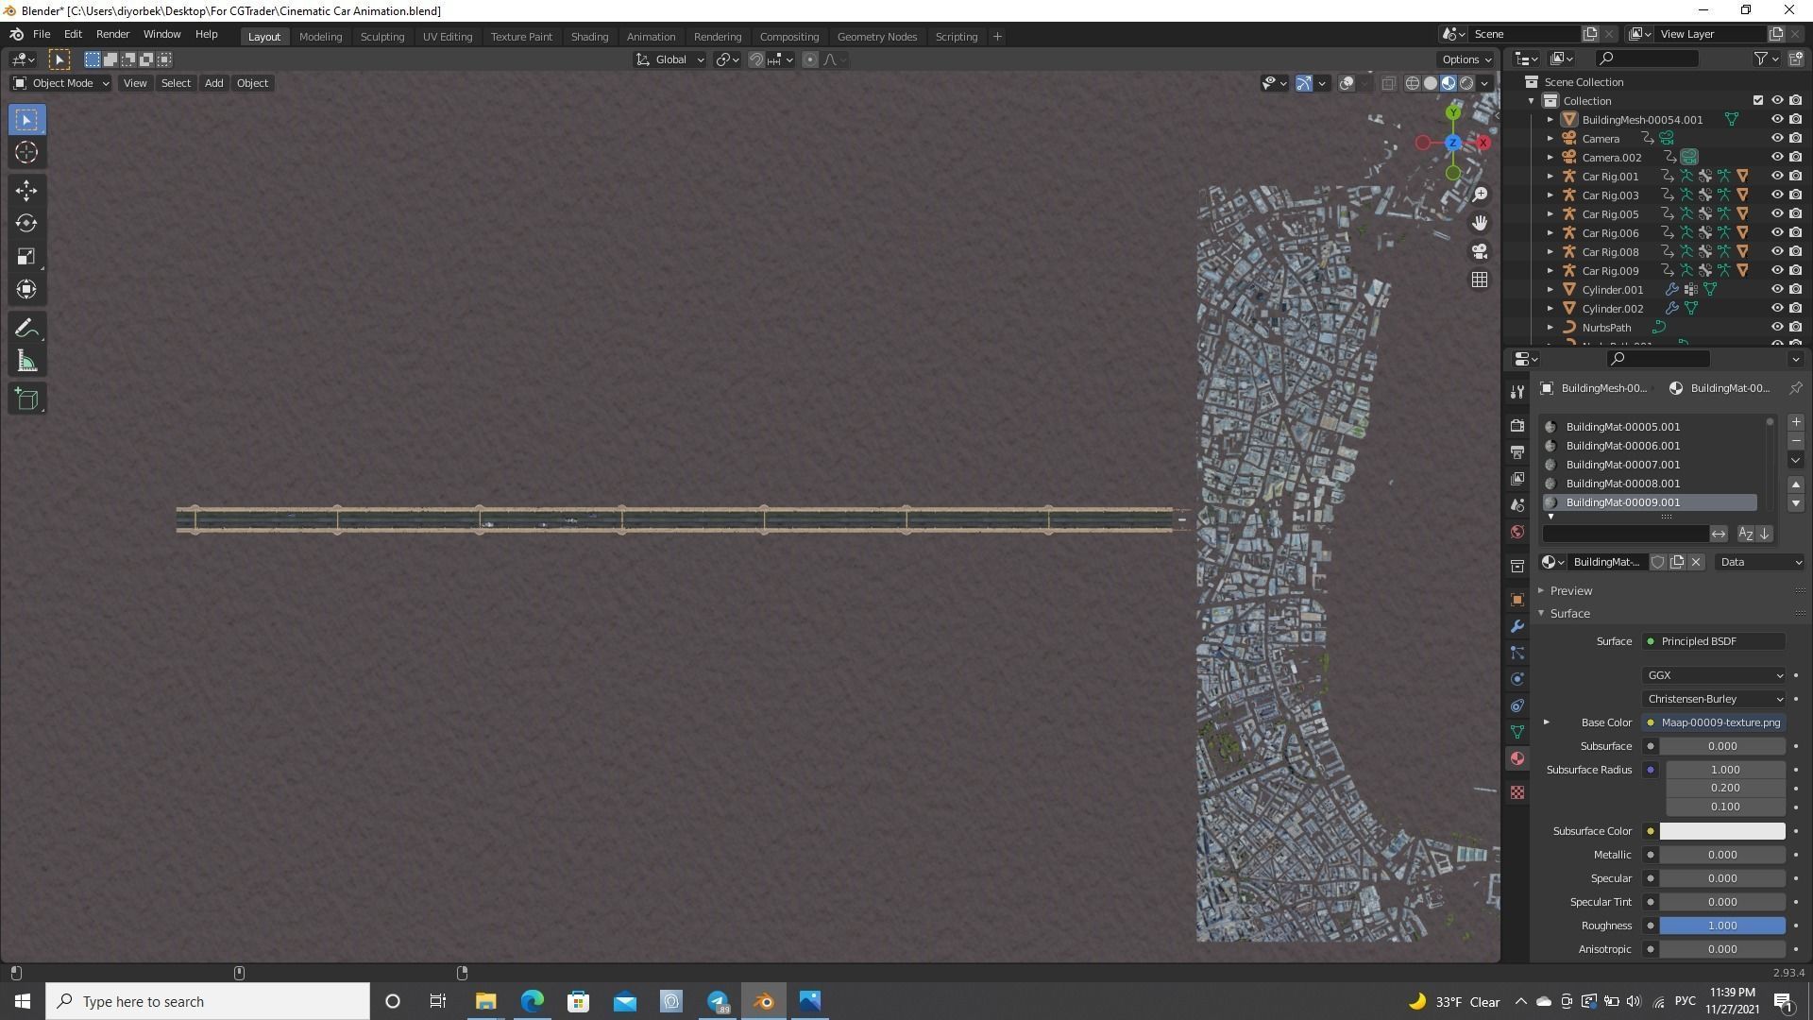Hide Car Rig.005 with eye icon
The width and height of the screenshot is (1813, 1020).
(1776, 214)
